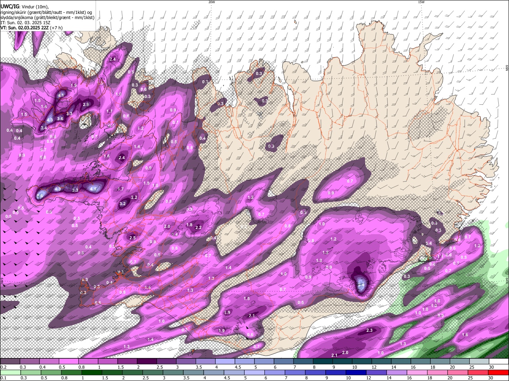Click the '15W' longitude label
This screenshot has width=509, height=381.
(421, 2)
